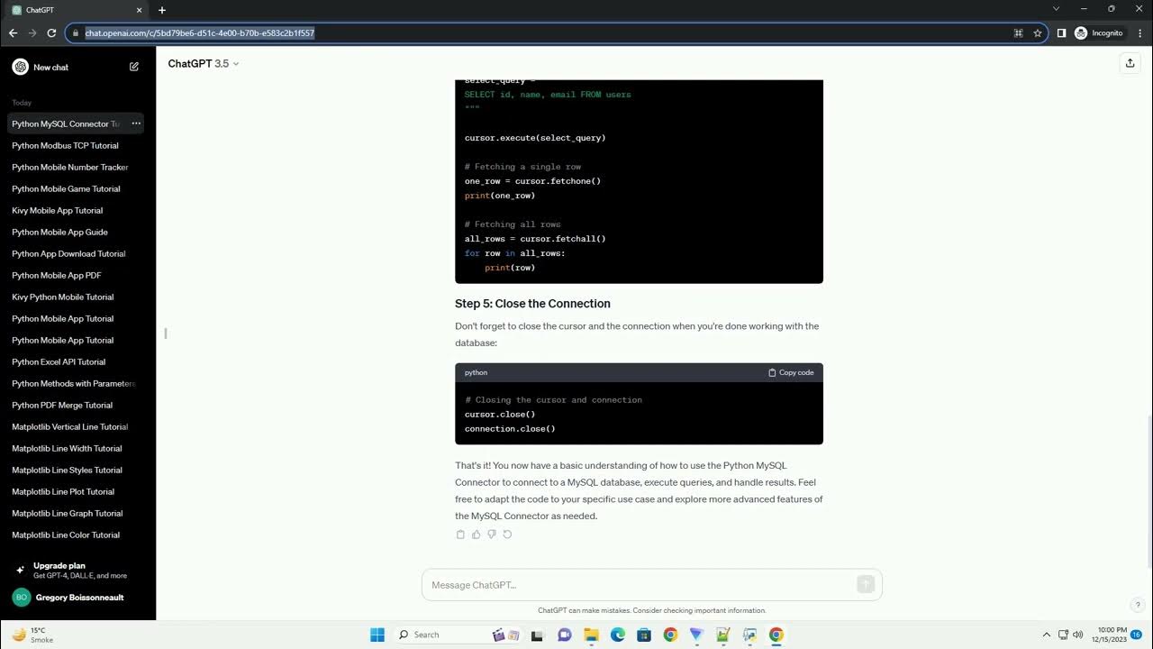This screenshot has width=1153, height=649.
Task: Open Python Mobile App Guide chat
Action: tap(76, 232)
